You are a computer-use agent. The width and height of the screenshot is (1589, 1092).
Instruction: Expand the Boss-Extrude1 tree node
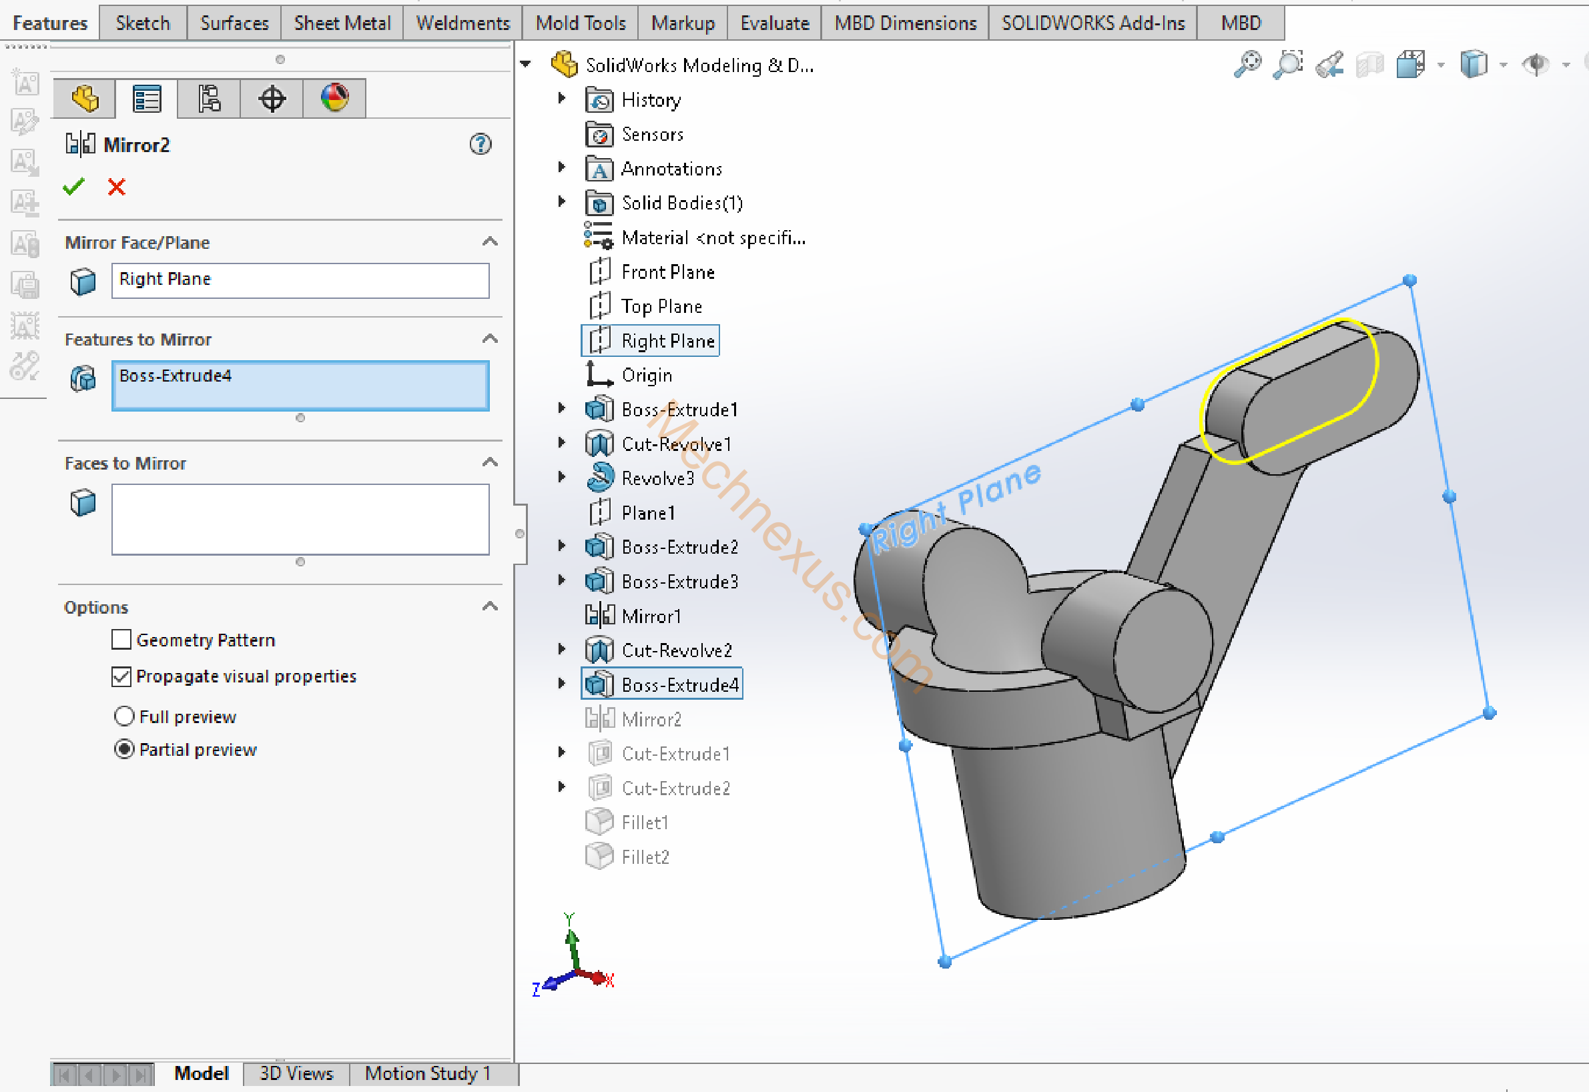pos(562,408)
